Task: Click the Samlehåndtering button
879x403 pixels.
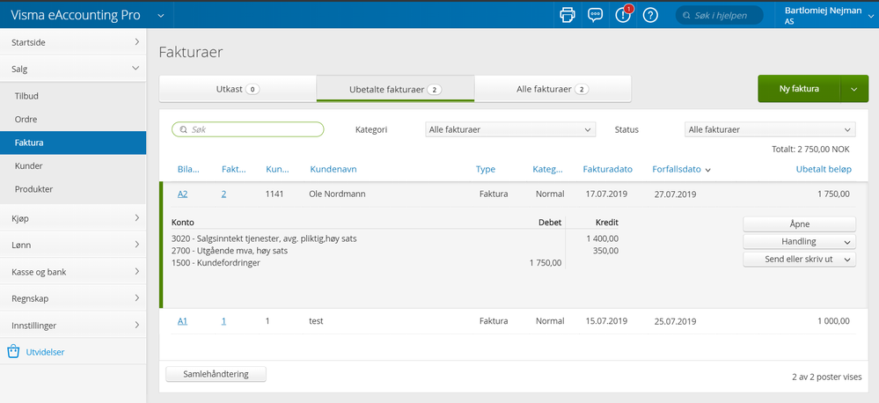Action: pyautogui.click(x=216, y=374)
